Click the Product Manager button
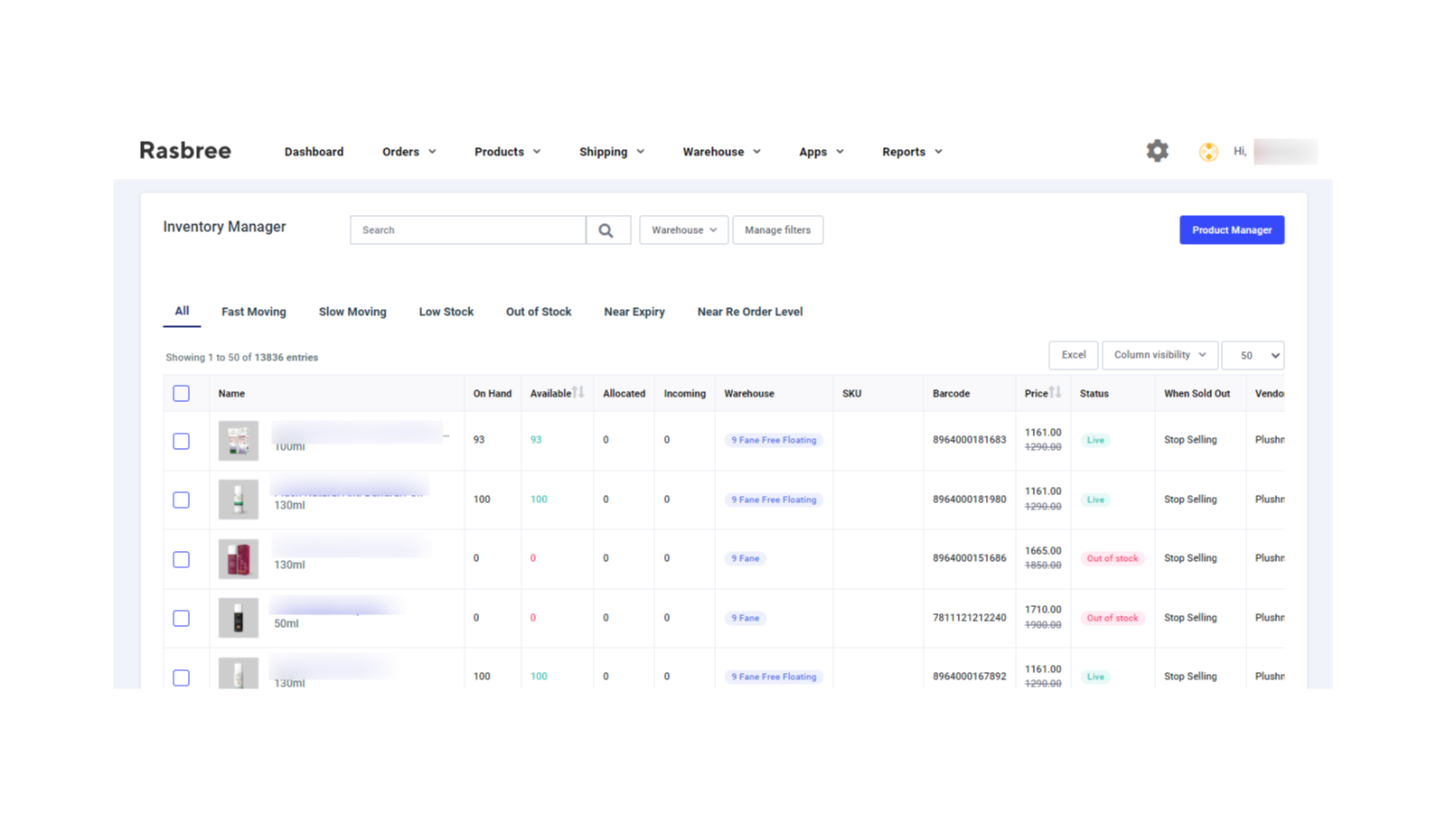 pos(1231,229)
